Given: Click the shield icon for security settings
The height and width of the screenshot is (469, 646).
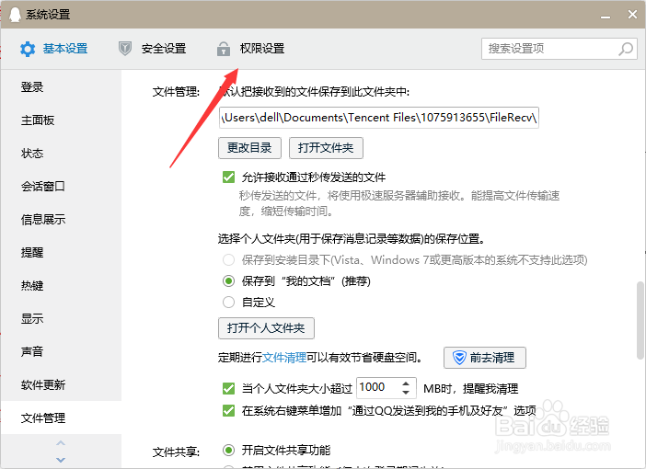Looking at the screenshot, I should (x=125, y=49).
